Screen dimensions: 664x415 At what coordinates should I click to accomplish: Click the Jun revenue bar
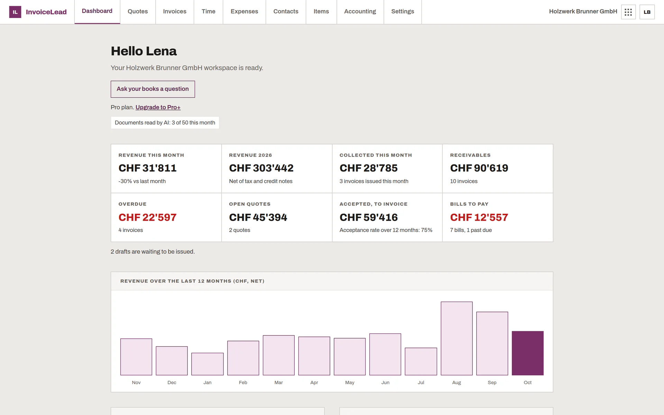pyautogui.click(x=385, y=354)
